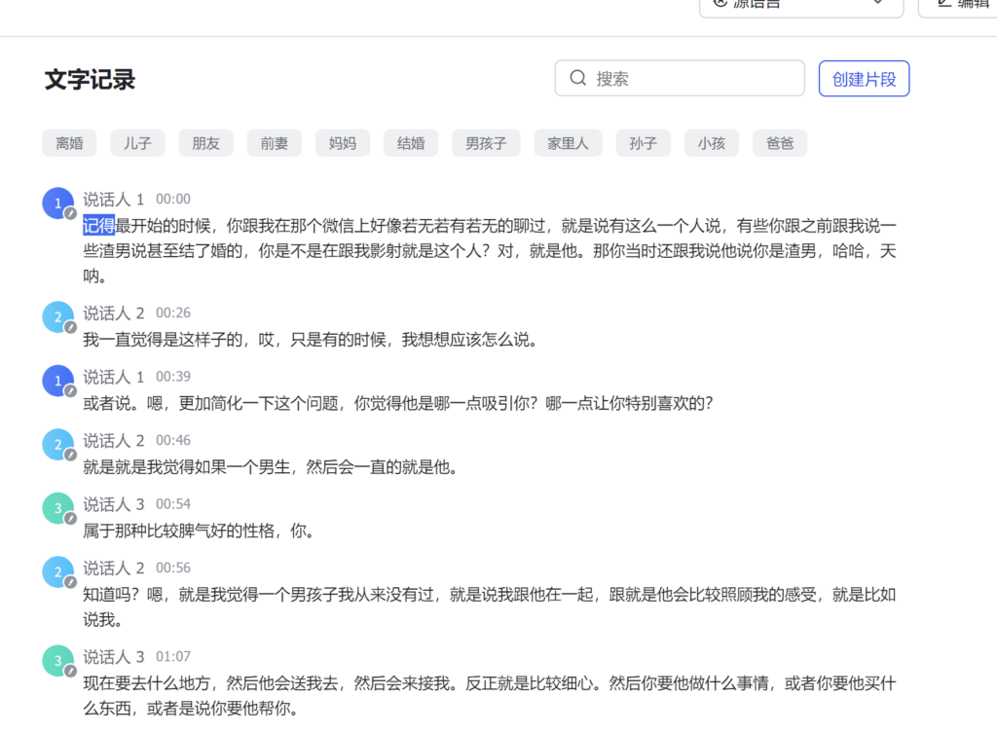Screen dimensions: 997x733
Task: Filter by the 孙子 keyword tag
Action: click(x=643, y=143)
